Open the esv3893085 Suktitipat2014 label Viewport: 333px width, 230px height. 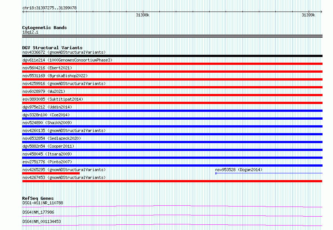click(53, 99)
